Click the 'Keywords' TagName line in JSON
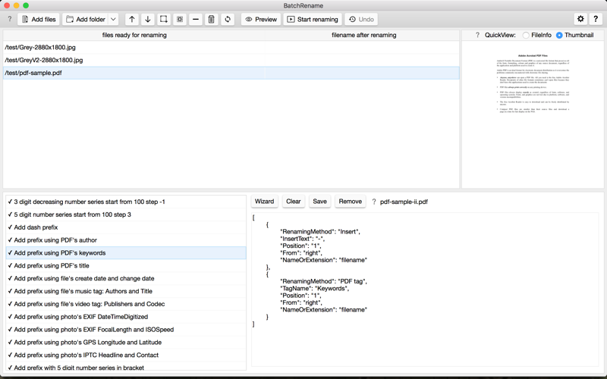This screenshot has height=379, width=607. coord(314,288)
